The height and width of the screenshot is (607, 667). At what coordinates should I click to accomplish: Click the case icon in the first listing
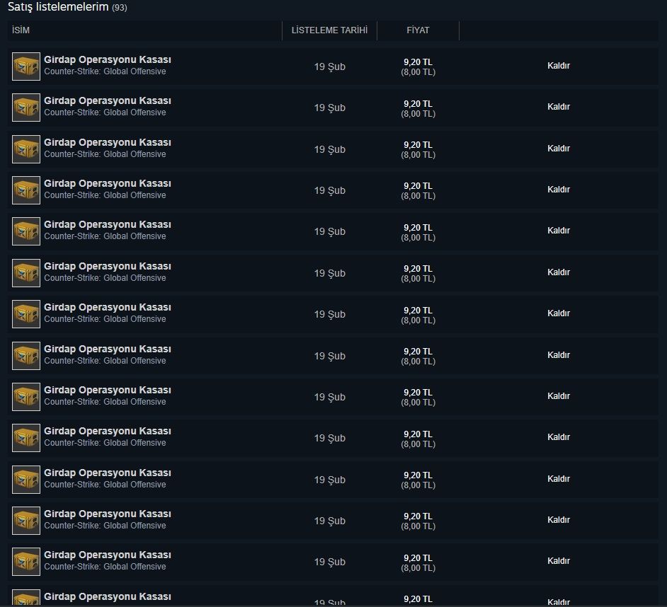click(x=26, y=67)
